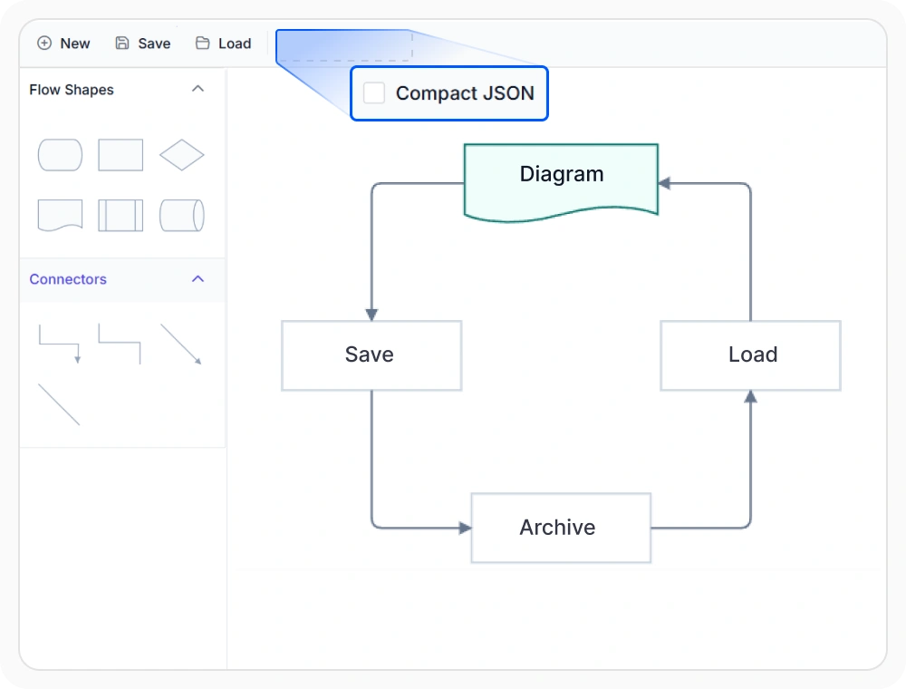906x689 pixels.
Task: Choose the orthogonal connector without arrowhead
Action: [120, 344]
